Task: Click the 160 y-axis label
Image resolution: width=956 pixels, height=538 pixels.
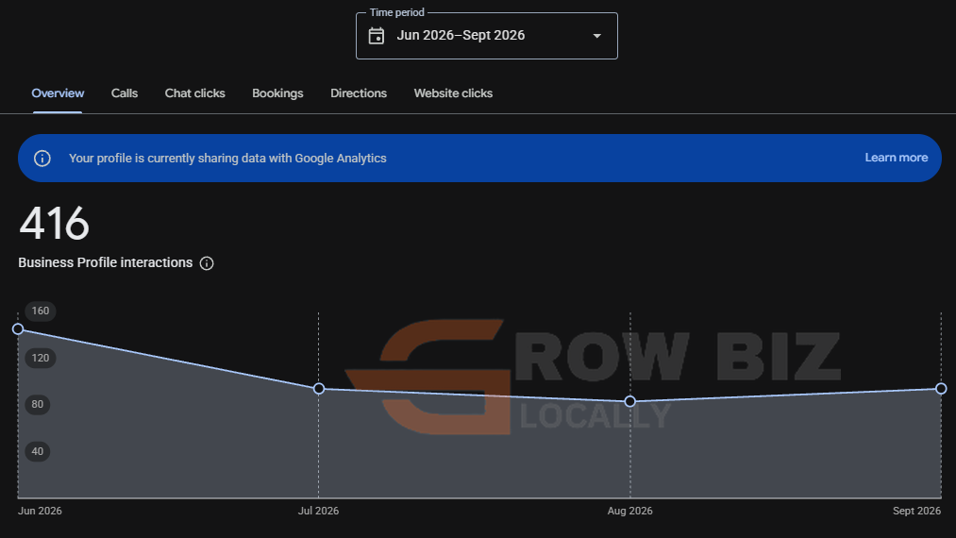Action: [41, 311]
